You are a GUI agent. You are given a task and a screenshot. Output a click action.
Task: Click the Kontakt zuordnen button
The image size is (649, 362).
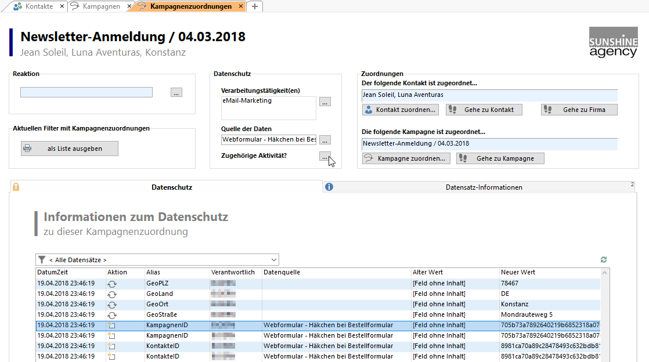tap(400, 110)
